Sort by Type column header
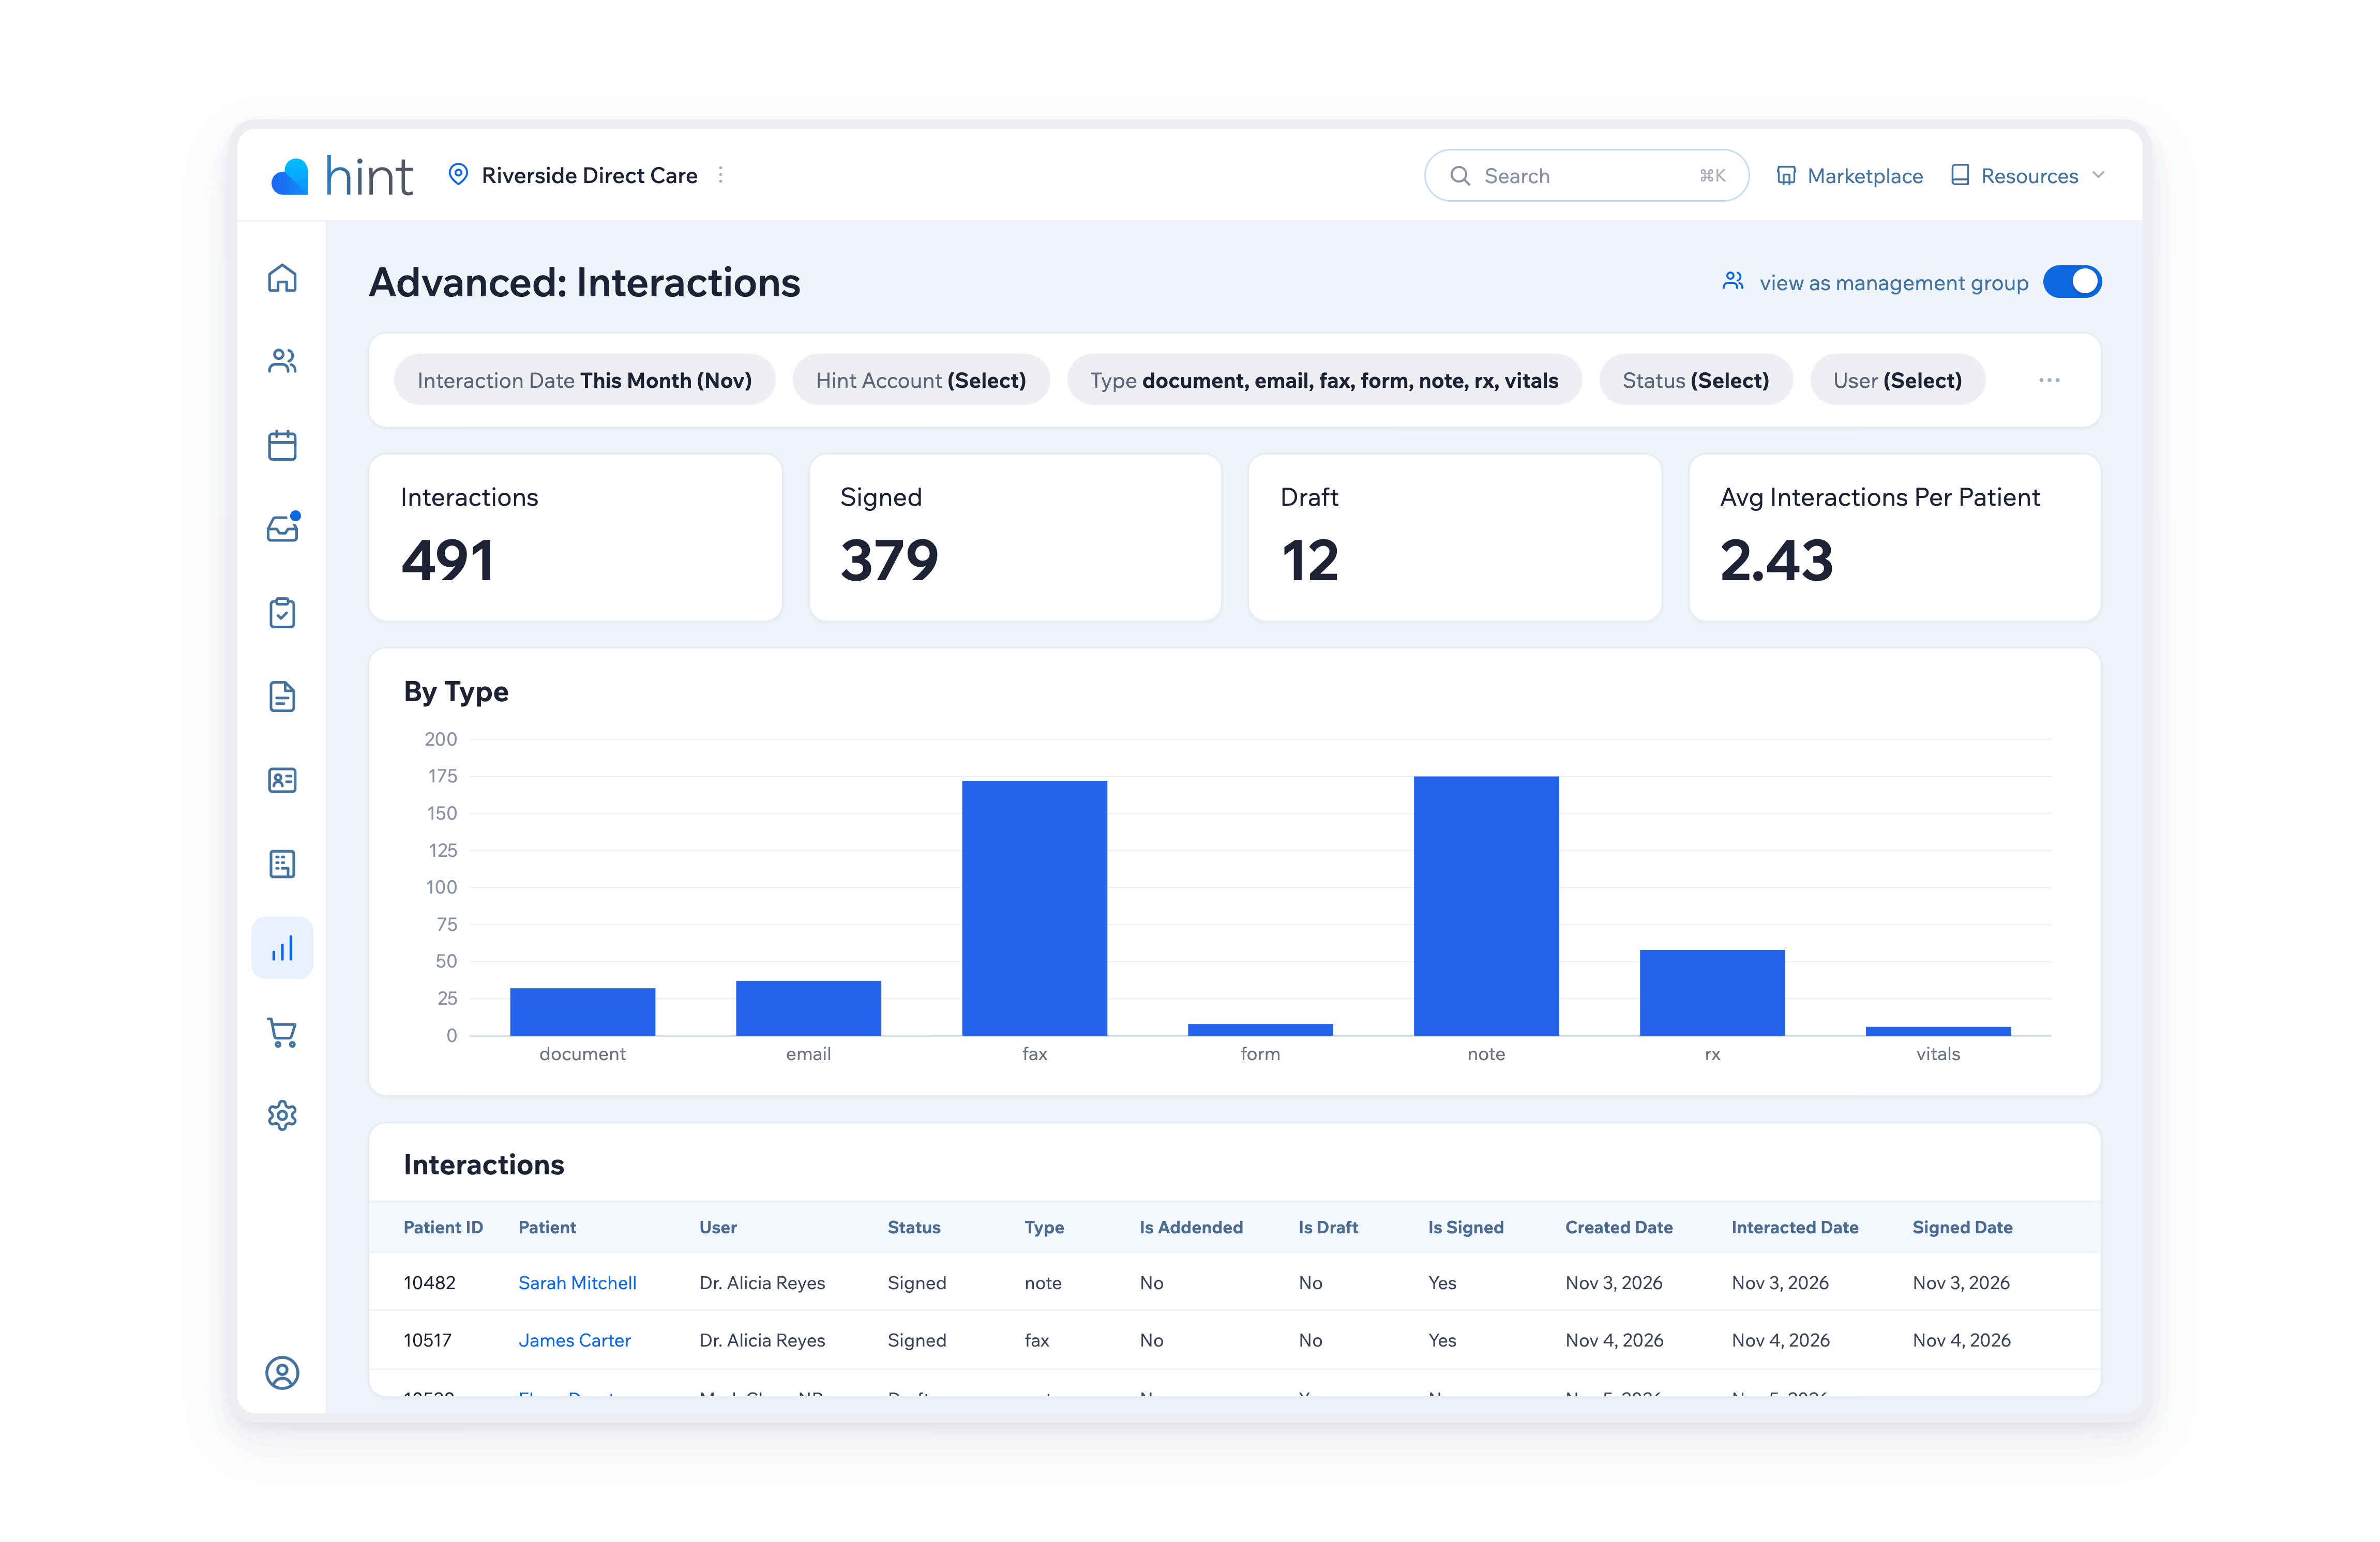This screenshot has width=2380, height=1542. pyautogui.click(x=1044, y=1227)
